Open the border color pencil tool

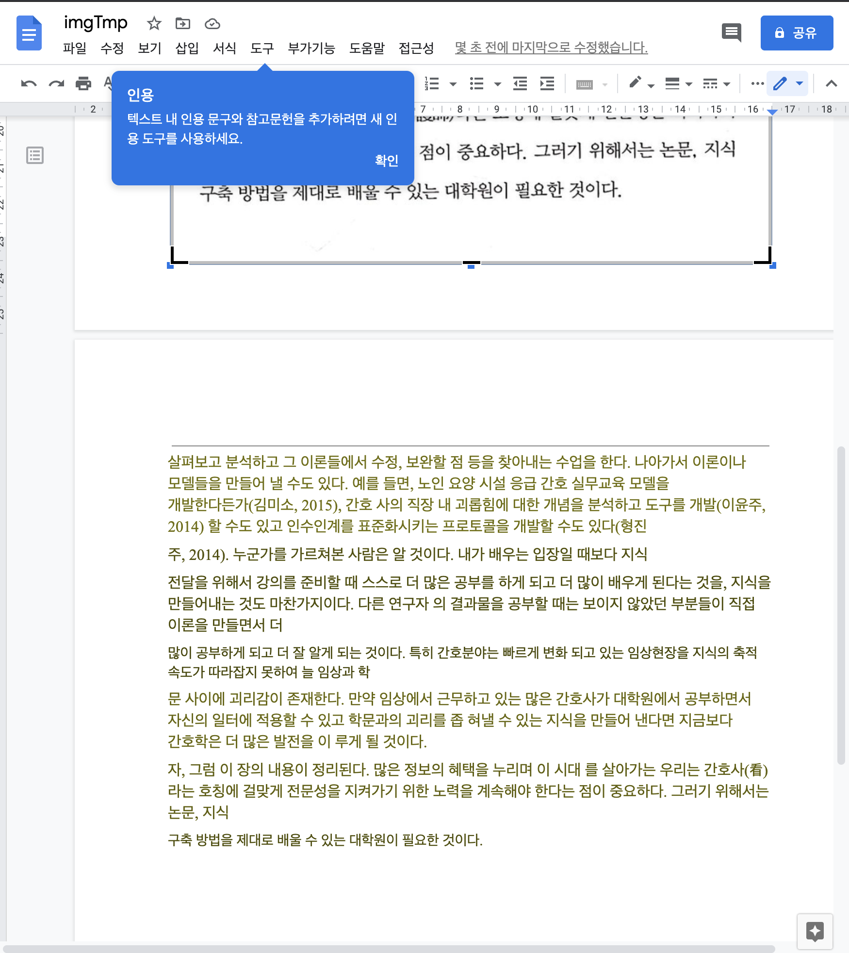click(x=636, y=83)
